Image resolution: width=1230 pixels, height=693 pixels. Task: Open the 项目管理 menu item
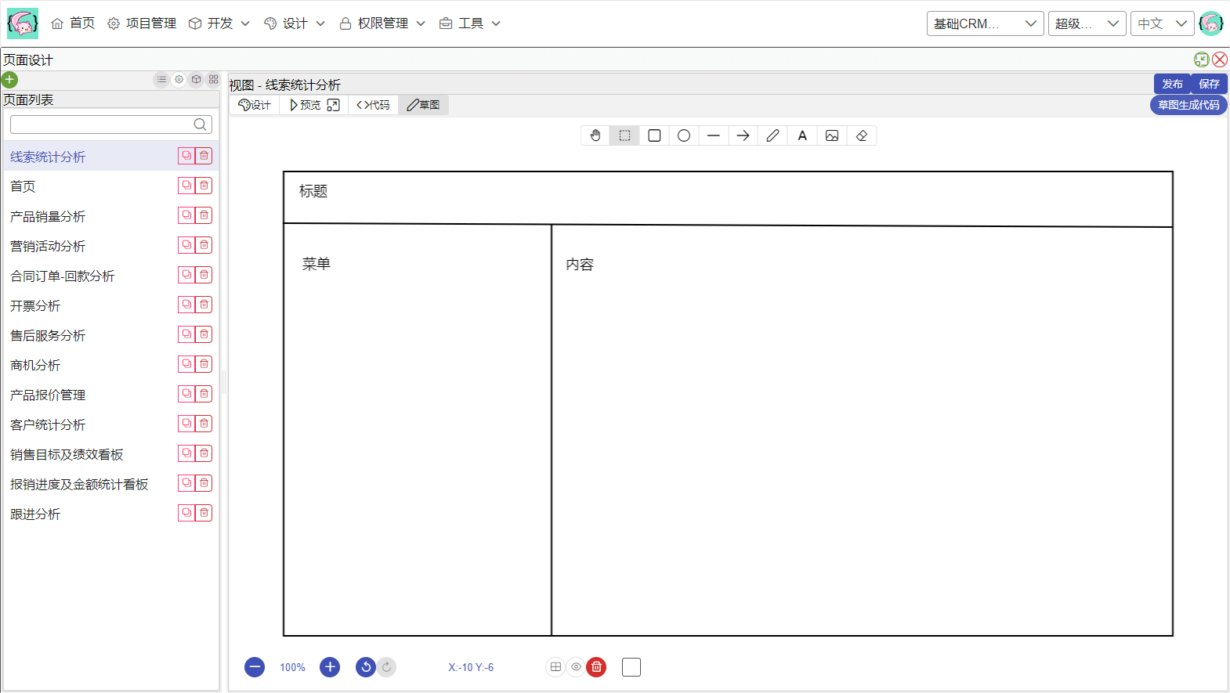[x=142, y=23]
